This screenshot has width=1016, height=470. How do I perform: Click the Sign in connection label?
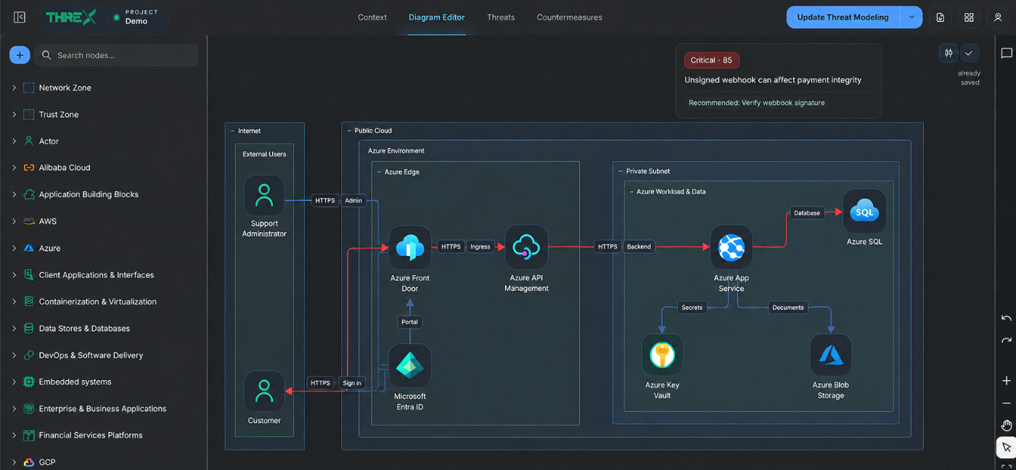tap(352, 383)
